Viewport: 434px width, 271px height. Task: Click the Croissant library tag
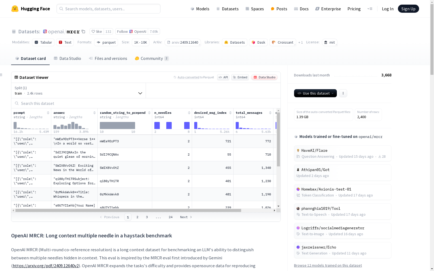pyautogui.click(x=283, y=42)
